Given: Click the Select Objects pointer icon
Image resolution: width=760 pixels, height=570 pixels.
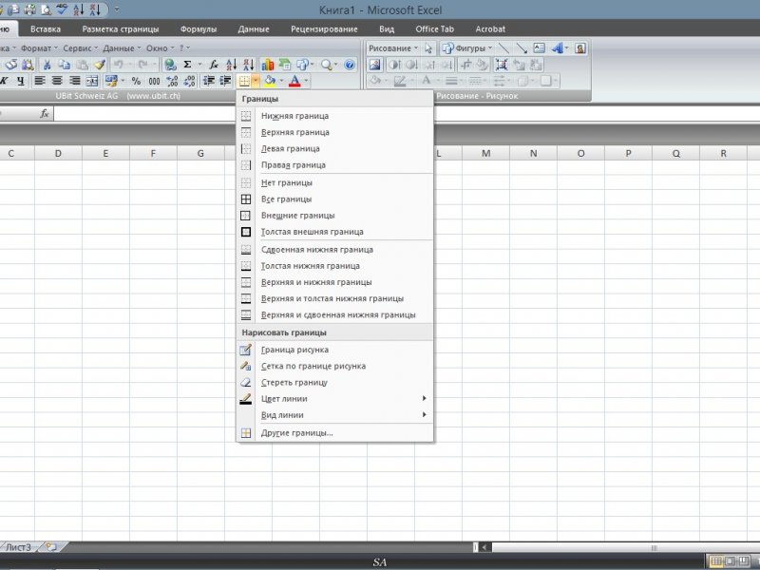Looking at the screenshot, I should tap(428, 48).
